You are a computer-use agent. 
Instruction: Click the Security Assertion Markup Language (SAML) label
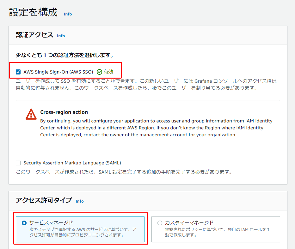point(72,163)
